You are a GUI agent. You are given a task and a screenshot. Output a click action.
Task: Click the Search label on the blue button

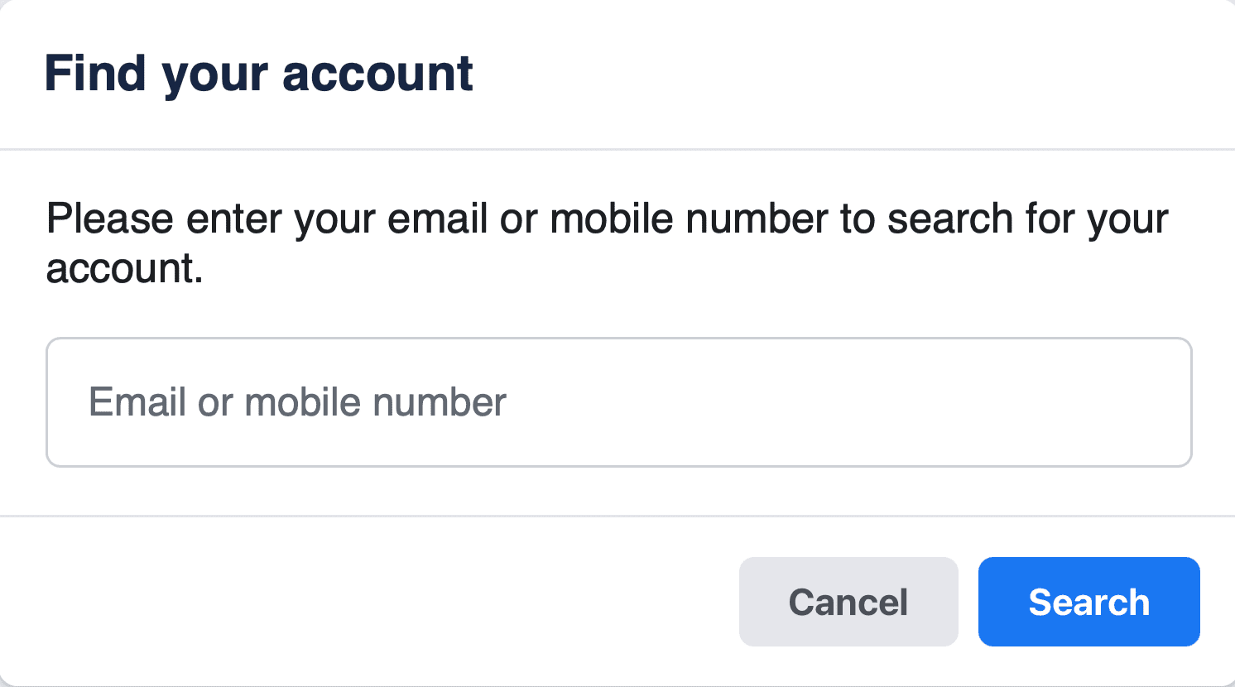pyautogui.click(x=1088, y=602)
